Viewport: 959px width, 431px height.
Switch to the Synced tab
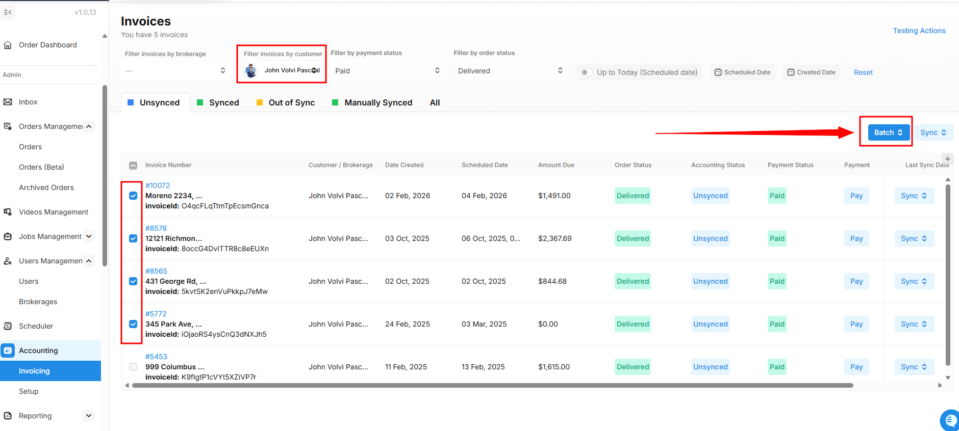coord(218,103)
